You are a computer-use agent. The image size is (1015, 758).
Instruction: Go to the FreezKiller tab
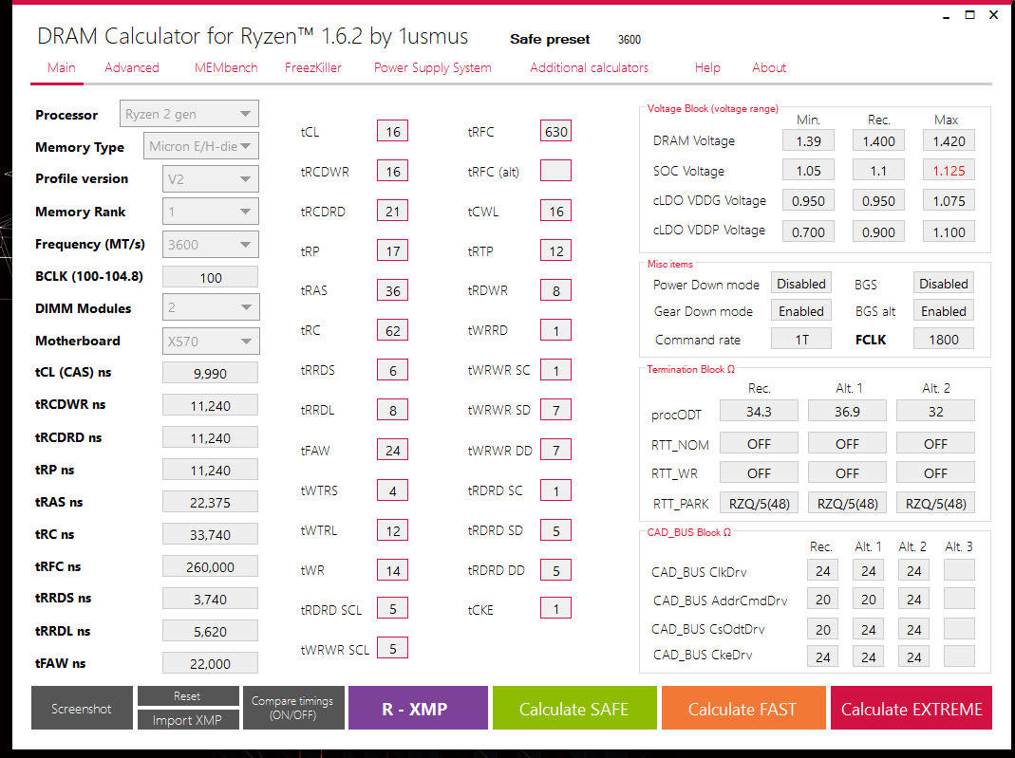pos(312,68)
